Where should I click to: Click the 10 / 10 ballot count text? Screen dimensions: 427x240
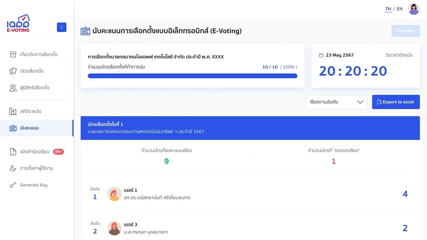tap(270, 67)
